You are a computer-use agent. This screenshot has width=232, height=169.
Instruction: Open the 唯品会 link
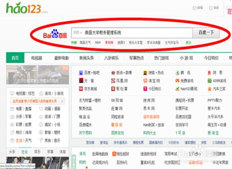click(x=84, y=117)
